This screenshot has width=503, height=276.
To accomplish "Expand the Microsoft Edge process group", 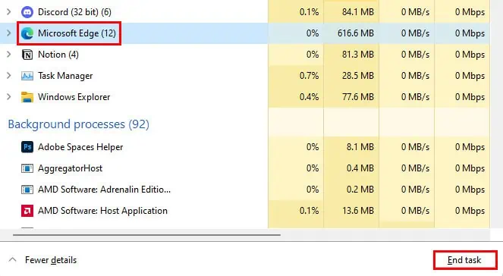I will coord(9,33).
